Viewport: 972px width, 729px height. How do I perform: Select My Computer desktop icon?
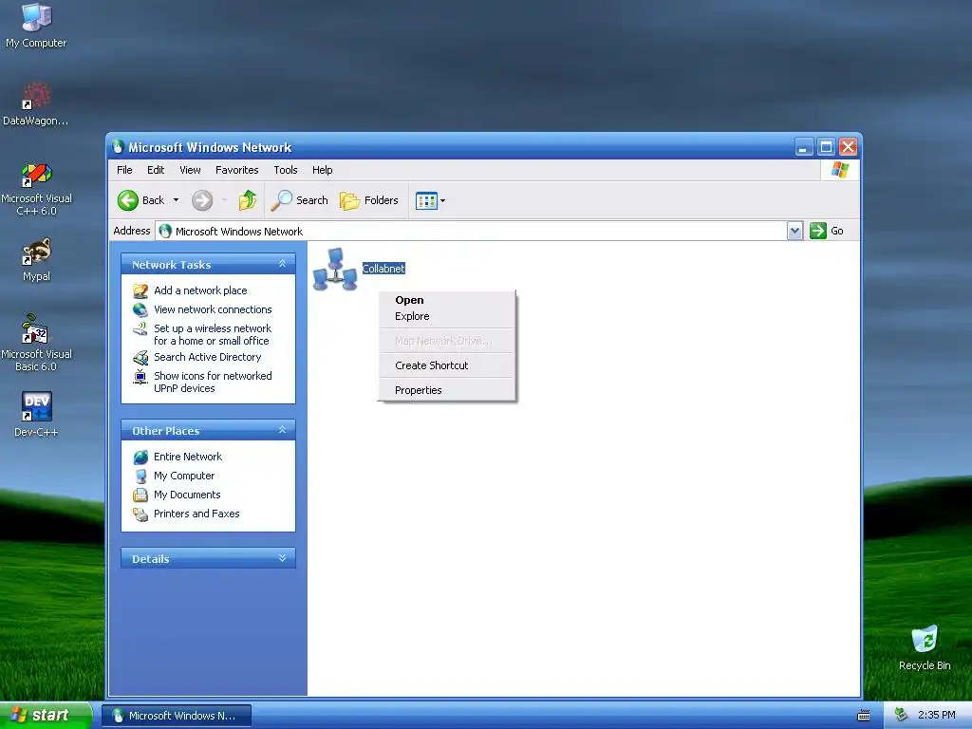36,25
